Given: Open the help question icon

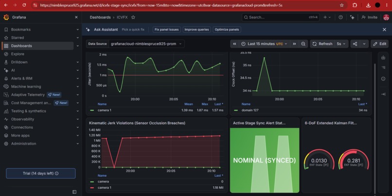Looking at the screenshot, I should [340, 17].
